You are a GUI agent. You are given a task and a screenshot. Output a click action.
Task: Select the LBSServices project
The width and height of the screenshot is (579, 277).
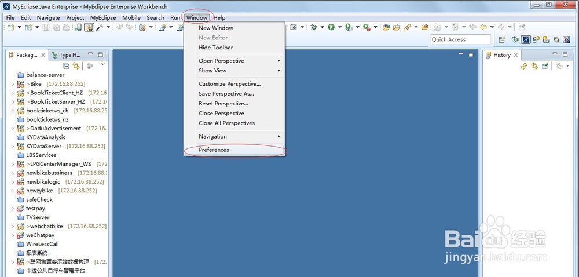37,155
